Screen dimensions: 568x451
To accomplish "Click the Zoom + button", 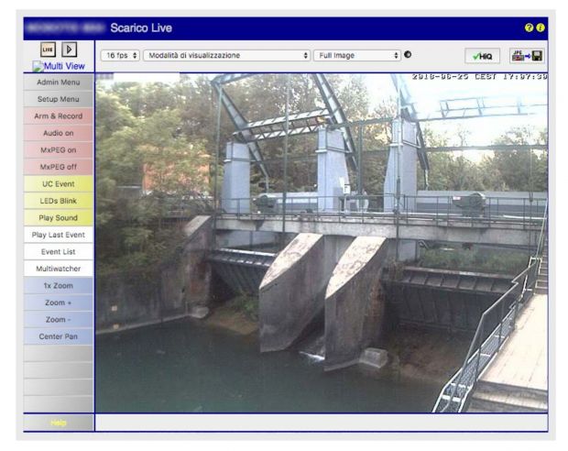I will (59, 302).
